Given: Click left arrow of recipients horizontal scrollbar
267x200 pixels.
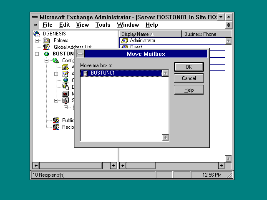Looking at the screenshot, I should tap(123, 165).
